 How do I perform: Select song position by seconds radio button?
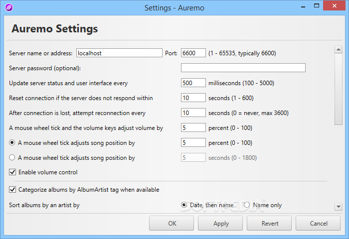[12, 157]
